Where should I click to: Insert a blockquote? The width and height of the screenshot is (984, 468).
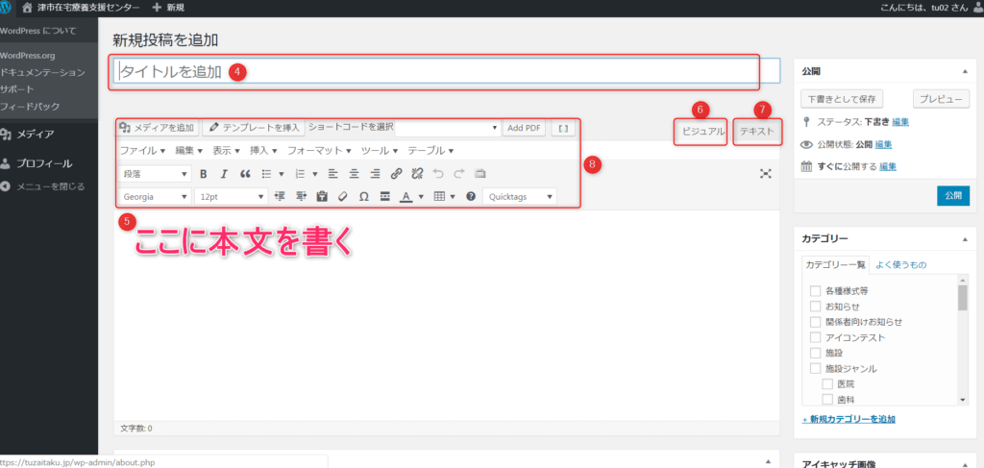(245, 174)
